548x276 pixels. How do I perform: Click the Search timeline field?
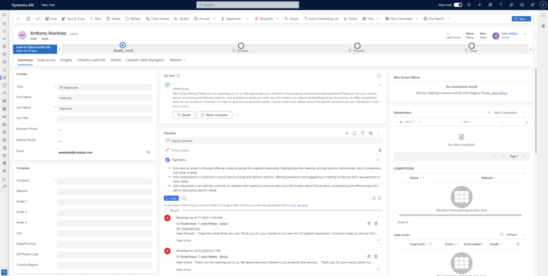[x=273, y=140]
